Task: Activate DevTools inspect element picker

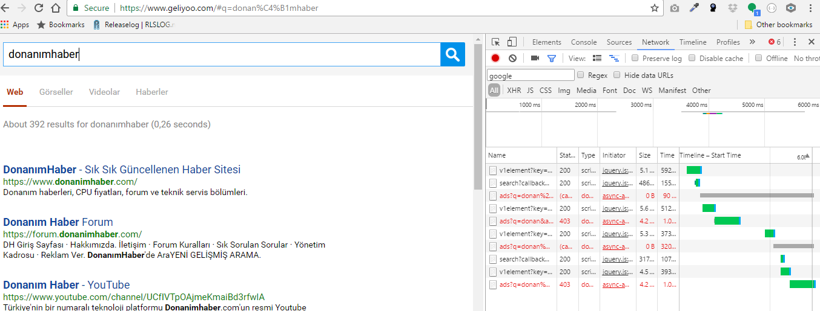Action: click(x=496, y=42)
